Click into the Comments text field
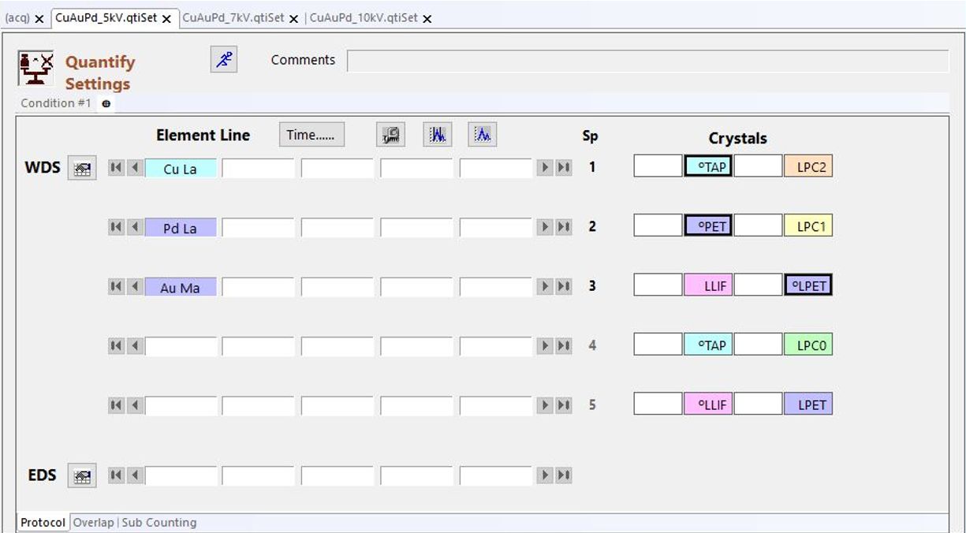Image resolution: width=966 pixels, height=533 pixels. pyautogui.click(x=647, y=61)
